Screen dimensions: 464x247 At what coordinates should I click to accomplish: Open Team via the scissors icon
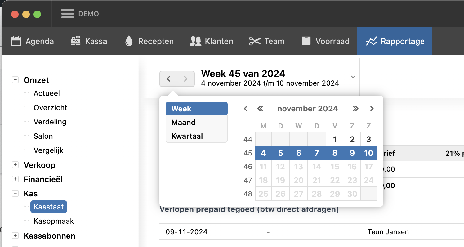coord(255,41)
